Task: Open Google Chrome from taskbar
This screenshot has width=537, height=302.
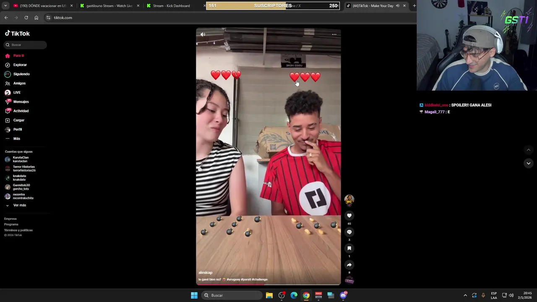Action: [x=306, y=295]
